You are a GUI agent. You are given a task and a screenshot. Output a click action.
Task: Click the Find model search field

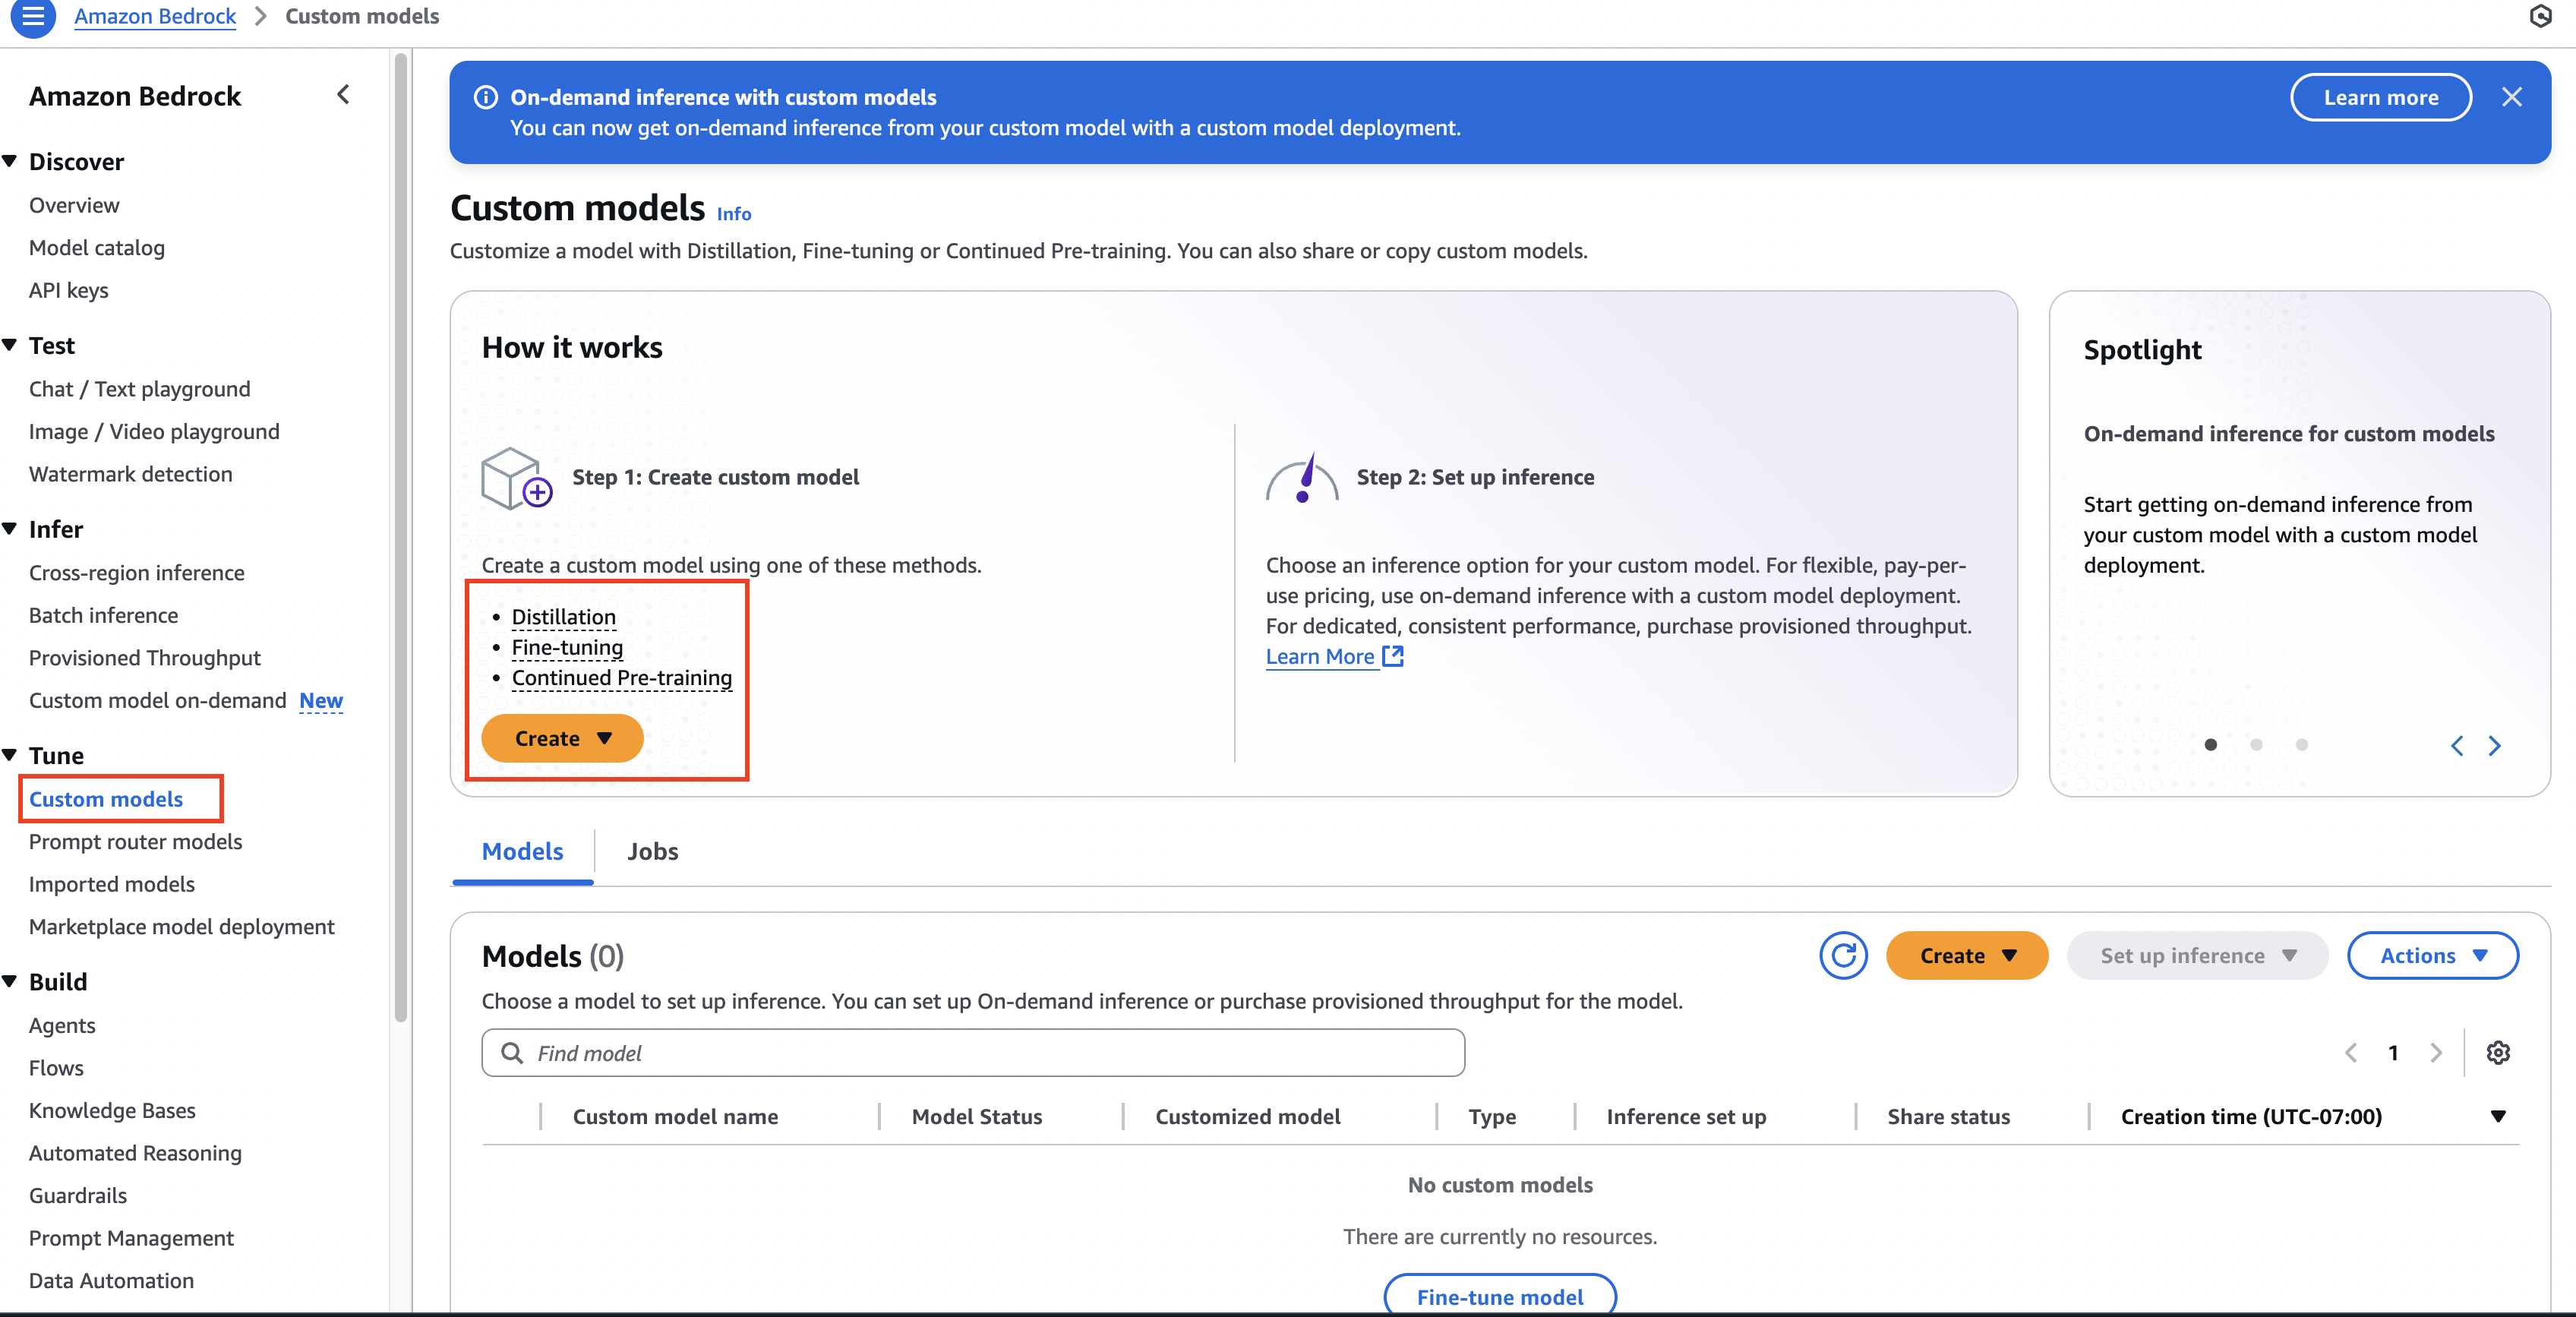pos(972,1052)
